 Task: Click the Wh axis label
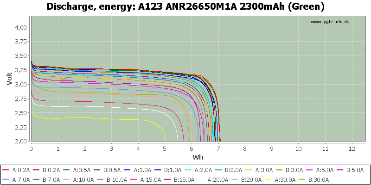[198, 157]
